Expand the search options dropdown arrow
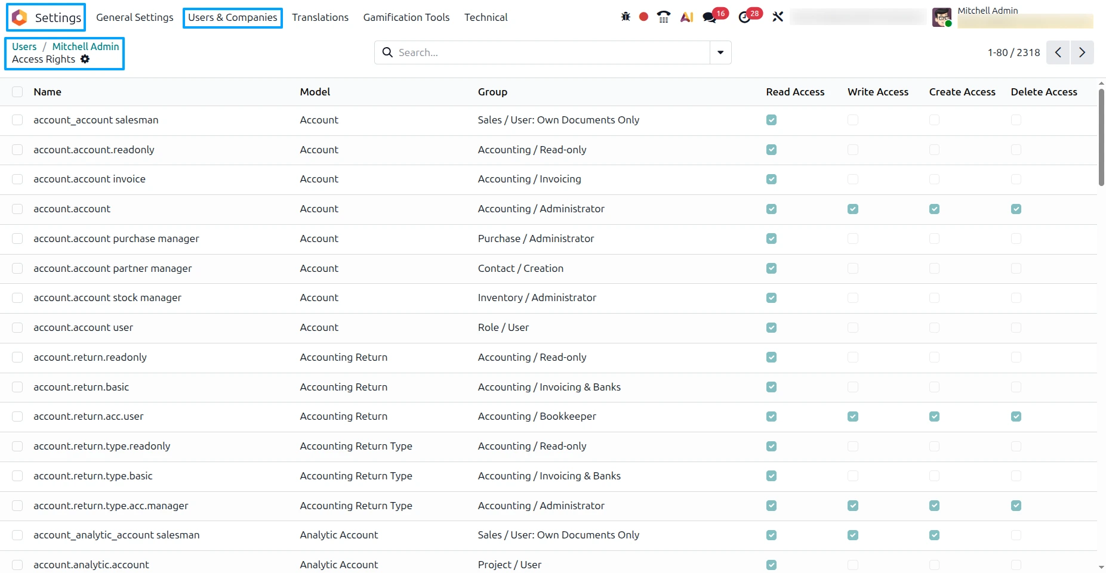 click(720, 52)
